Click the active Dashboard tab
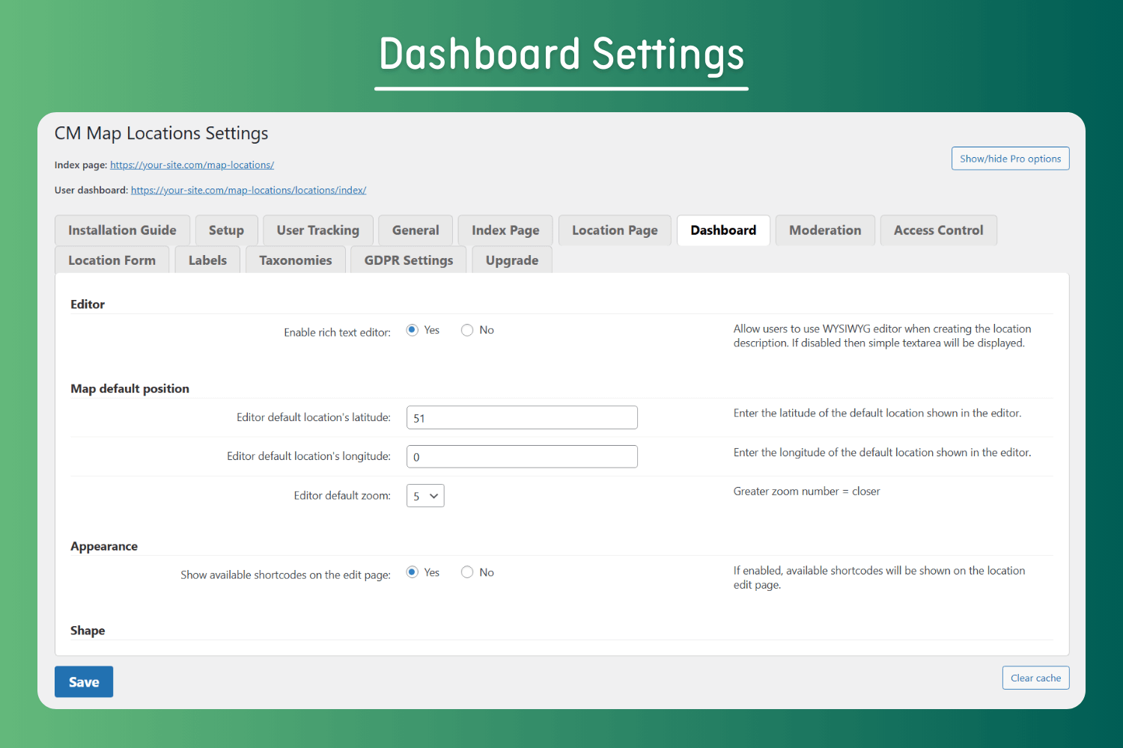This screenshot has height=748, width=1123. coord(723,230)
